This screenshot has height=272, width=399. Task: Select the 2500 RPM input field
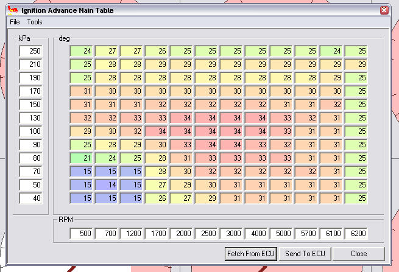click(x=206, y=234)
